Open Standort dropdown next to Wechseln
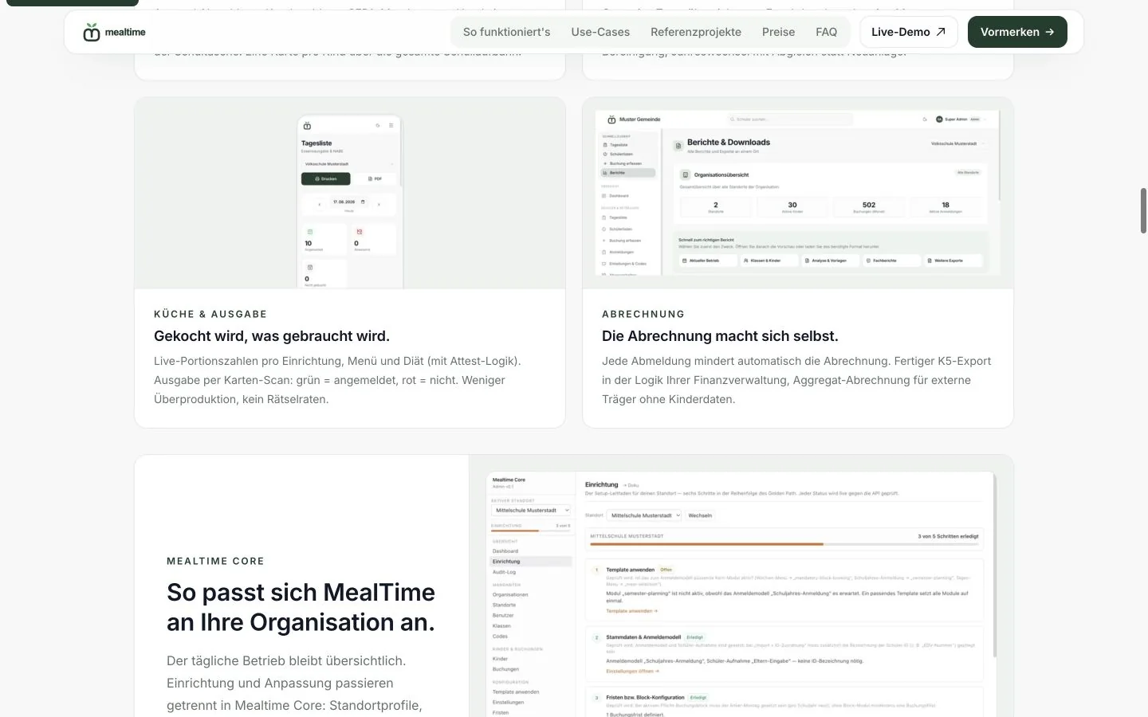1148x717 pixels. pos(644,515)
